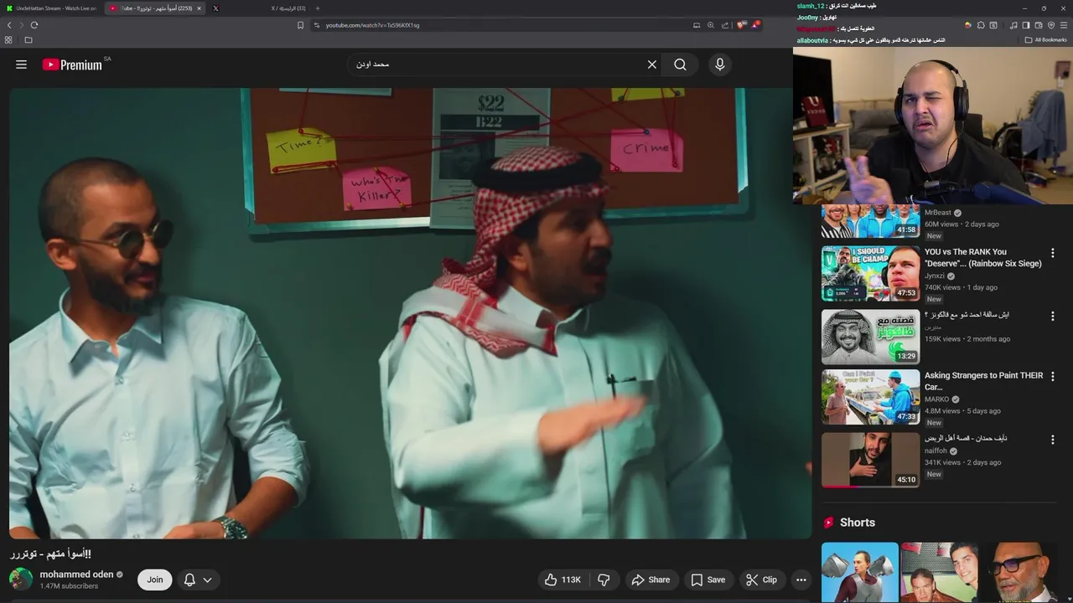Screen dimensions: 1073x603
Task: Open first Shorts video thumbnail
Action: (x=859, y=572)
